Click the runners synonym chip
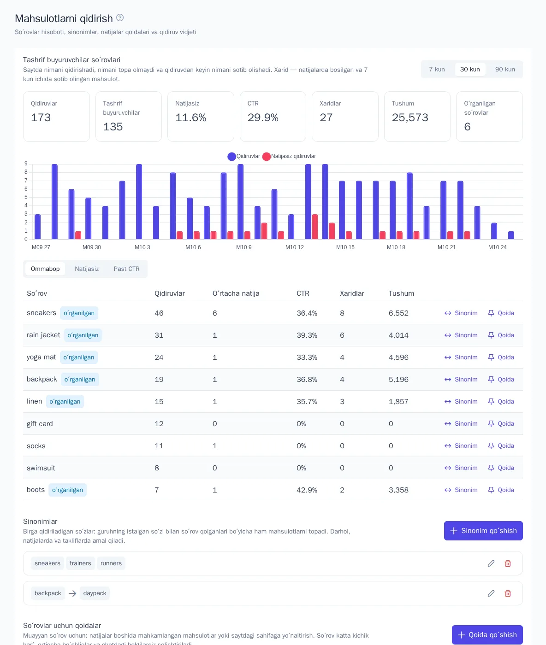Viewport: 546px width, 645px height. click(111, 563)
